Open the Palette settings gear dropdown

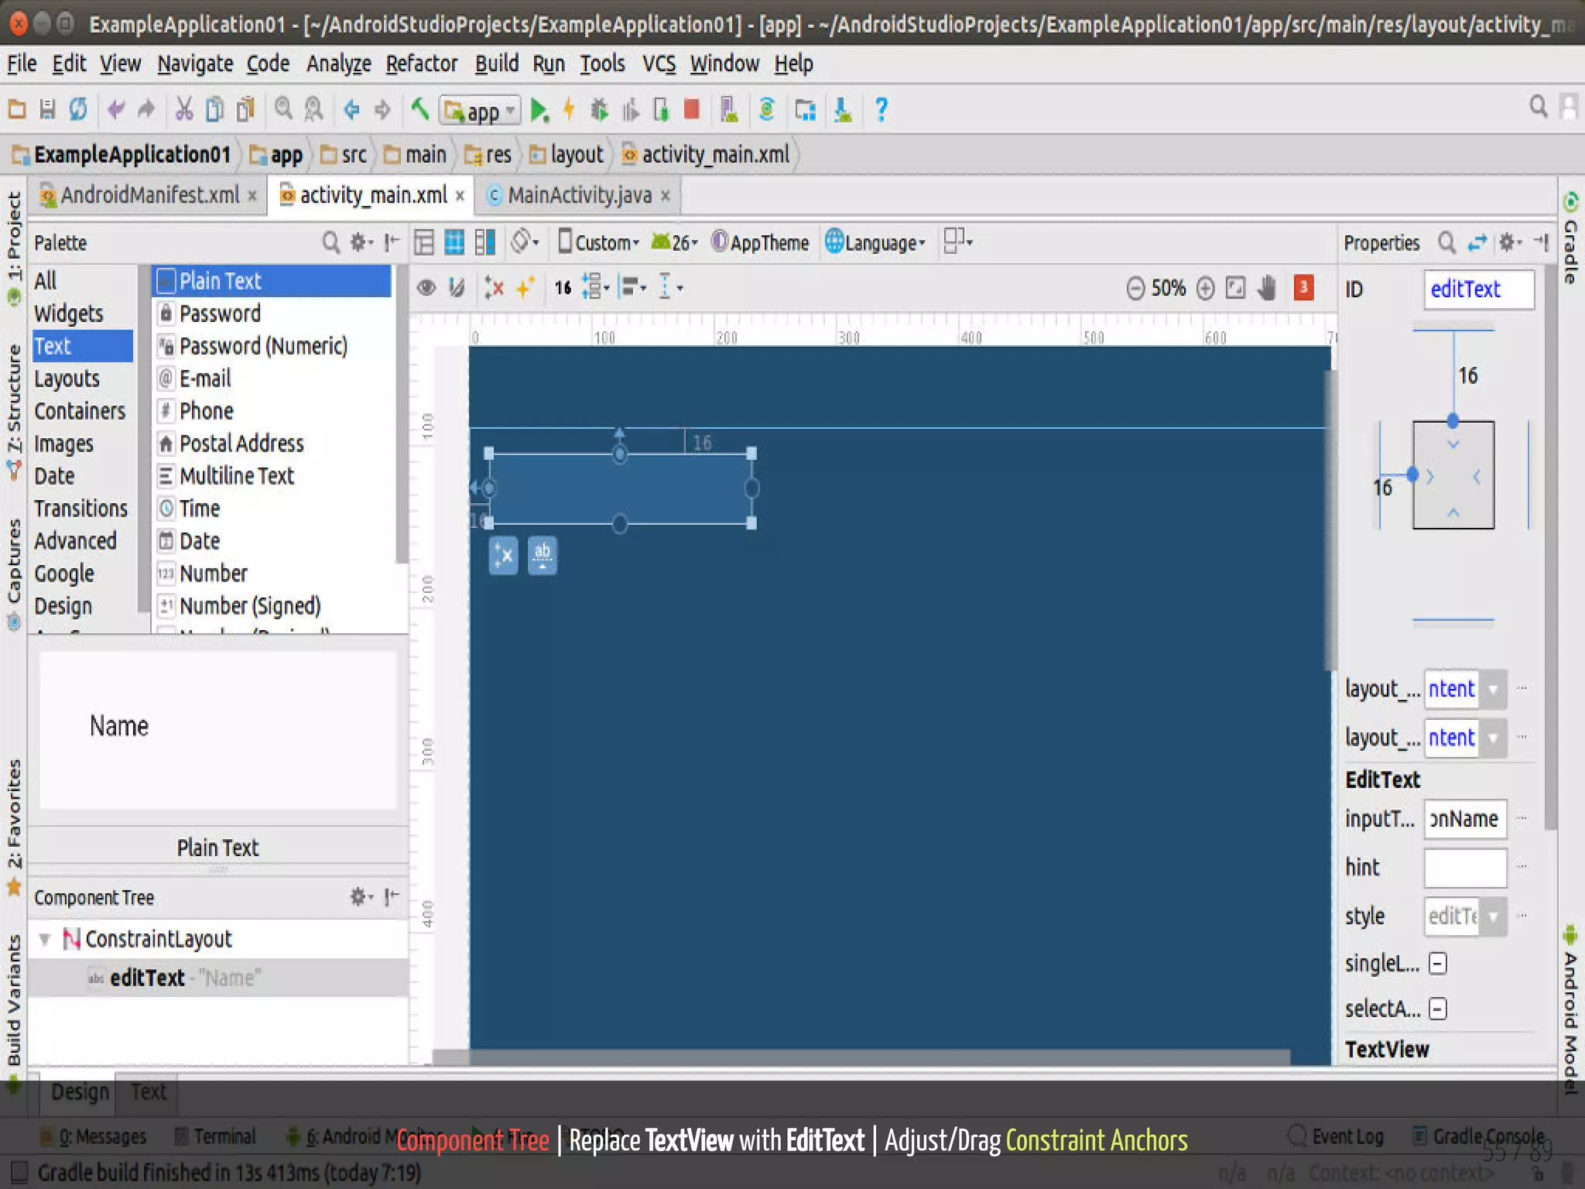[x=361, y=243]
